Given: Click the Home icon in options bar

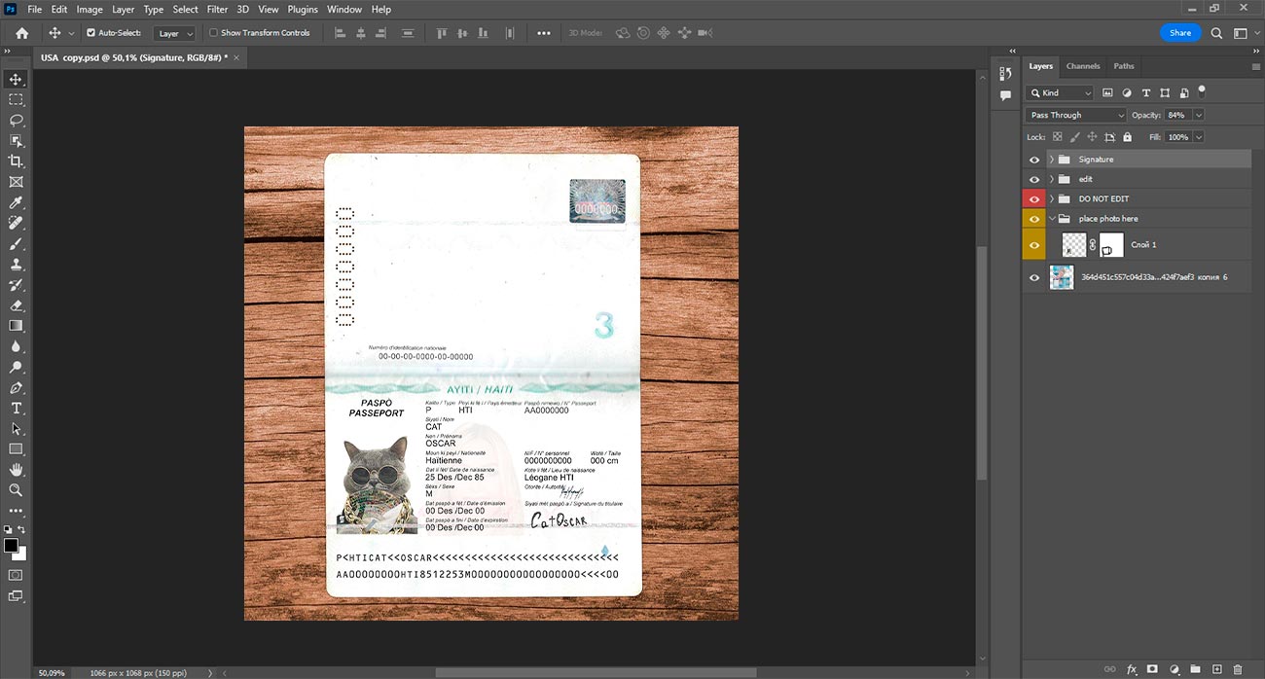Looking at the screenshot, I should click(x=21, y=33).
